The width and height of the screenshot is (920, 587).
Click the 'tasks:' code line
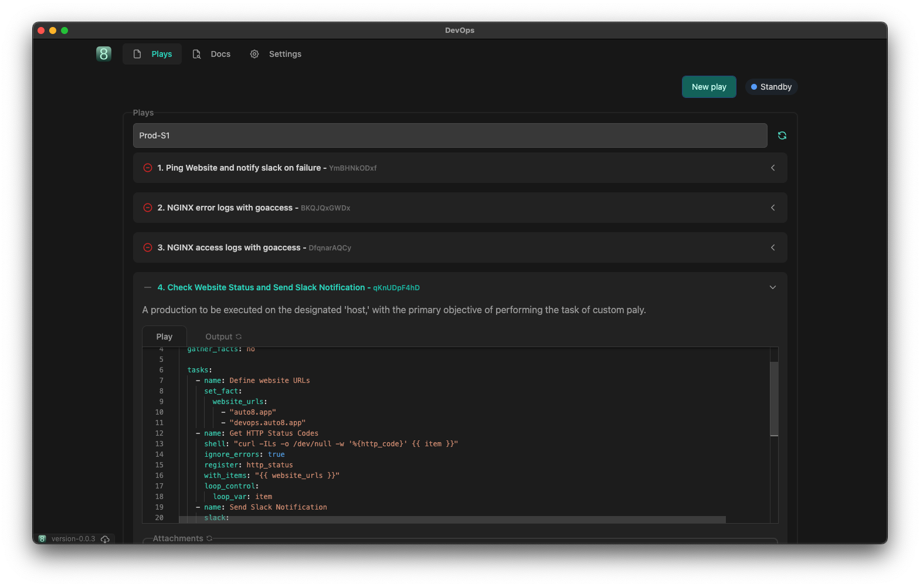click(x=200, y=370)
